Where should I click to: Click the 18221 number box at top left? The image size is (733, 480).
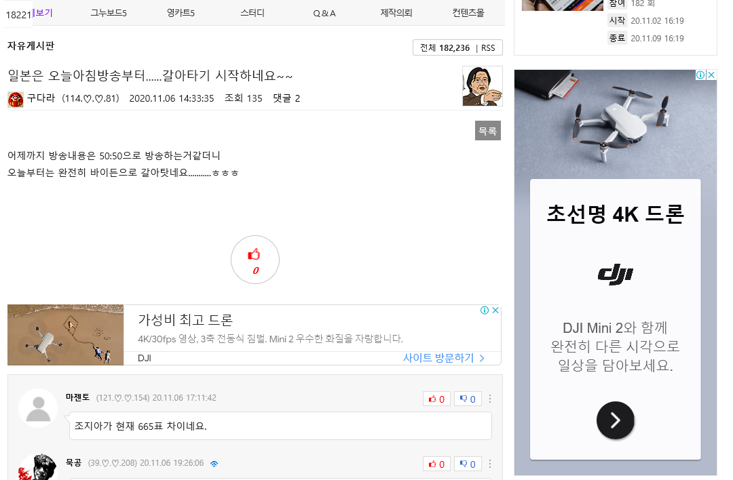click(19, 15)
